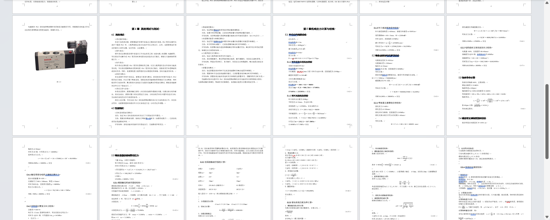Click the equation number (5-19)
This screenshot has height=220, width=550.
[433, 216]
